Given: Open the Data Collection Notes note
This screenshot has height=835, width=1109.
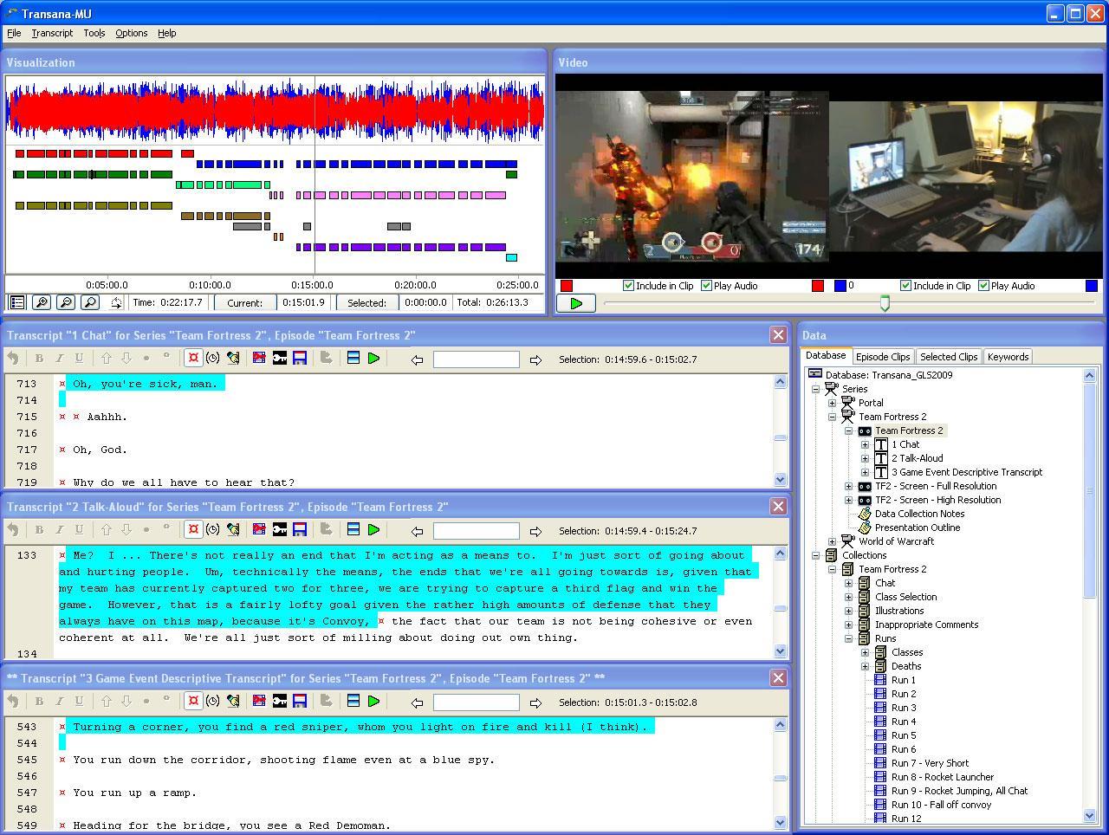Looking at the screenshot, I should [x=919, y=514].
